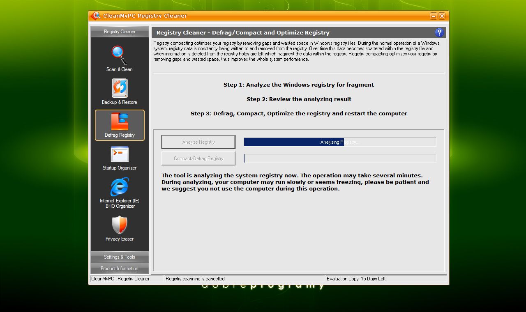The width and height of the screenshot is (526, 312).
Task: Close the CleanMyPC Registry Cleaner window
Action: click(x=442, y=16)
